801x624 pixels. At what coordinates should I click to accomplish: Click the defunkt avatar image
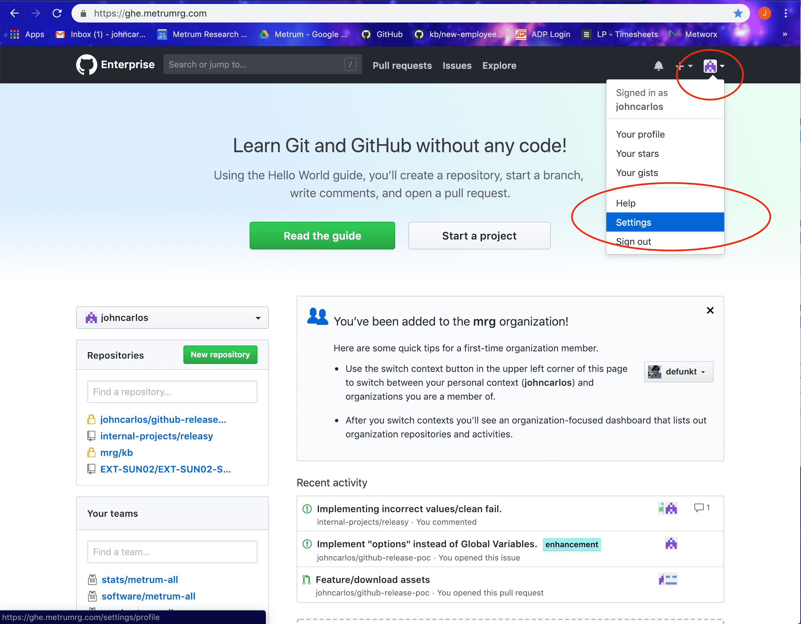pos(654,372)
